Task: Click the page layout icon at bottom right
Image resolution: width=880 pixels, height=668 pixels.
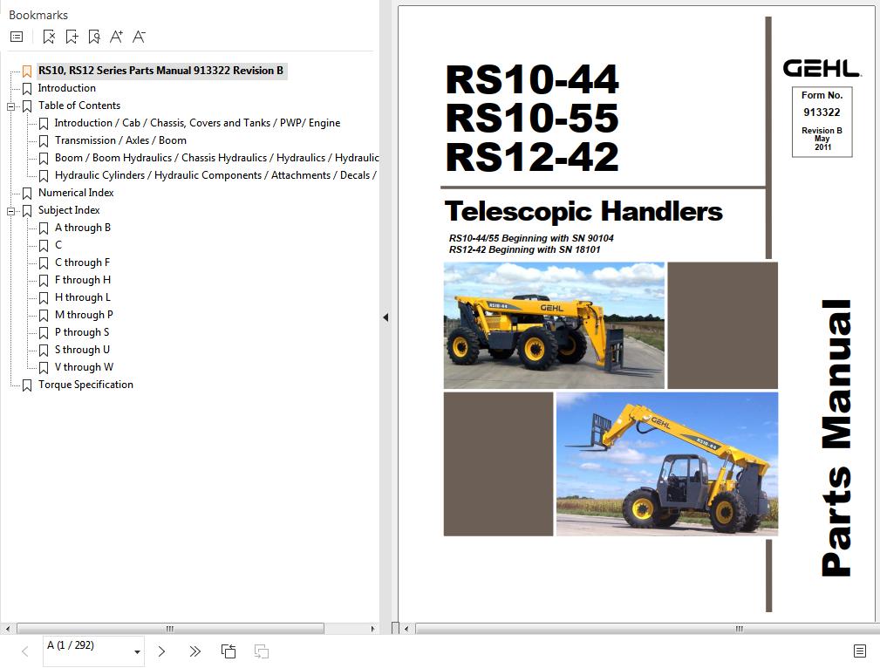Action: (859, 651)
